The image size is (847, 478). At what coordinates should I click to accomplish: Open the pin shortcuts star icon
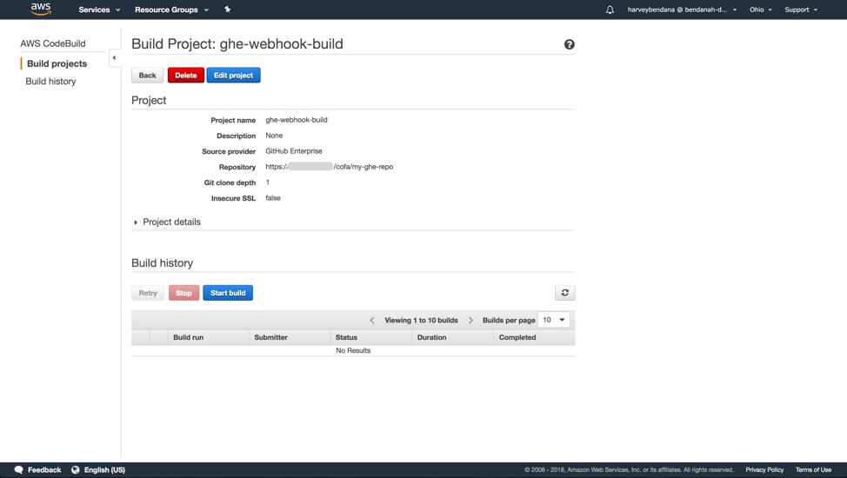228,10
